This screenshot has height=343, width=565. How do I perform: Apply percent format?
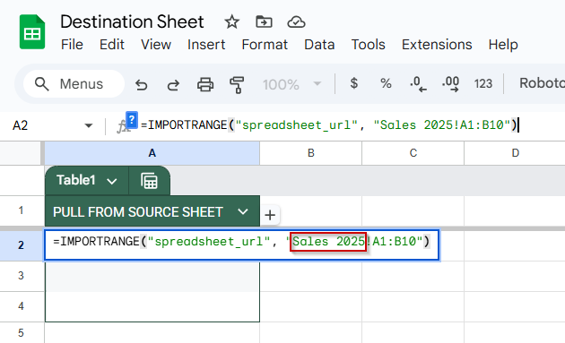[386, 83]
